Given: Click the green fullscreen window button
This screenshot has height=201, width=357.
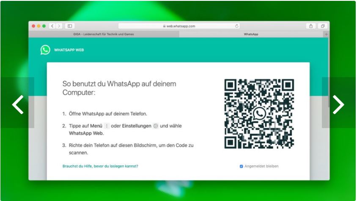Looking at the screenshot, I should (44, 26).
